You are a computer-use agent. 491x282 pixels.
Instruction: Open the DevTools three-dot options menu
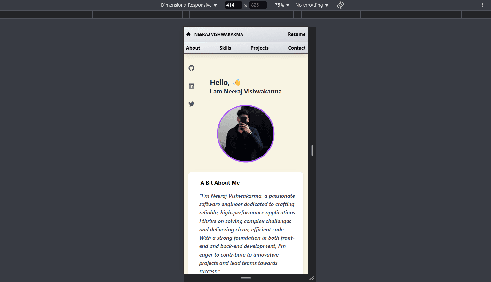[x=482, y=5]
